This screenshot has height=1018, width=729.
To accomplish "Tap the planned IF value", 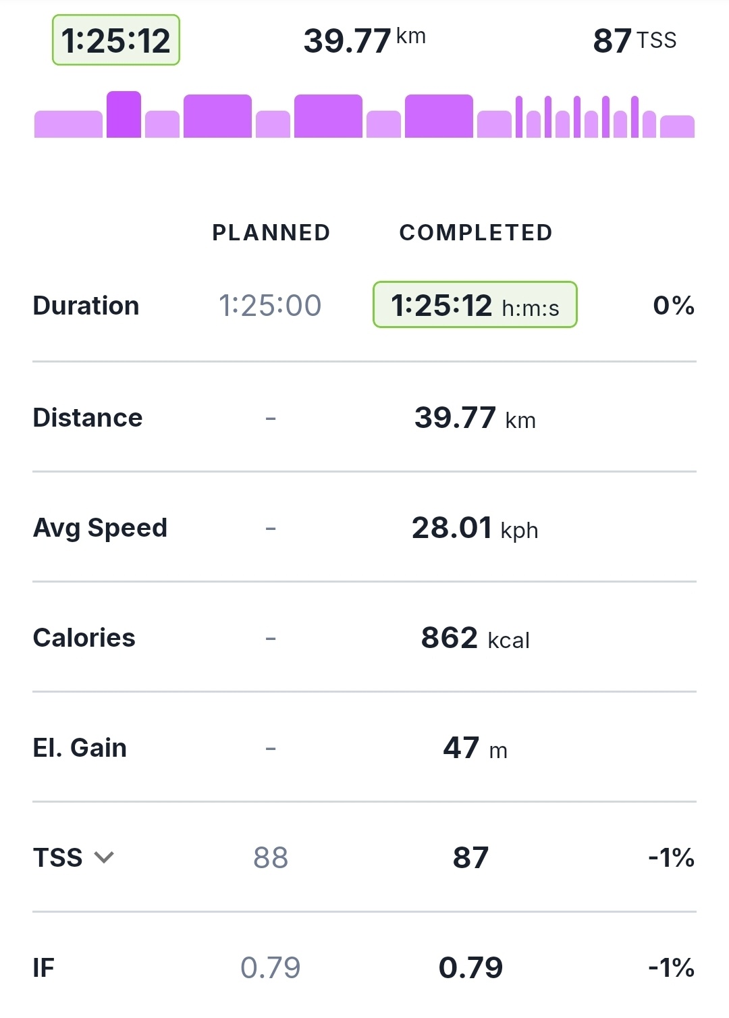I will click(x=271, y=967).
